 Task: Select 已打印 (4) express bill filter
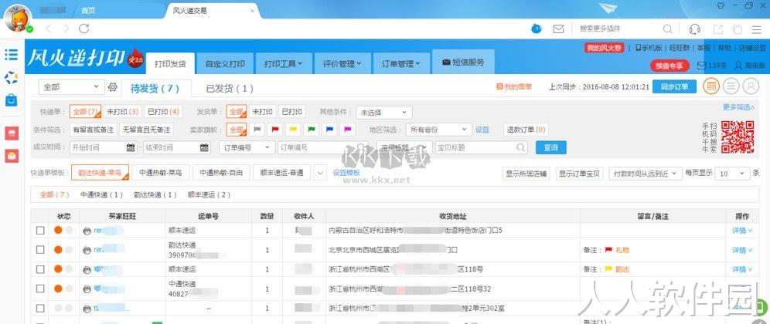point(163,112)
